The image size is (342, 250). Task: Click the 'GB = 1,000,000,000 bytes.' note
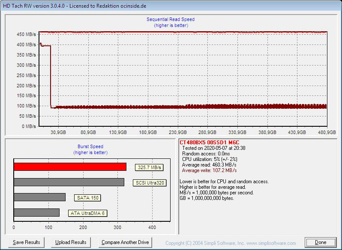tap(207, 198)
